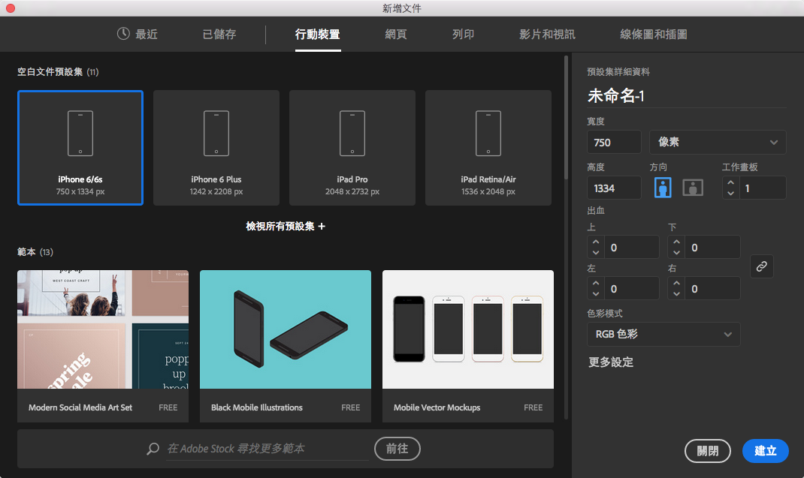The image size is (804, 478).
Task: Click the Adobe Stock template search field
Action: 267,449
